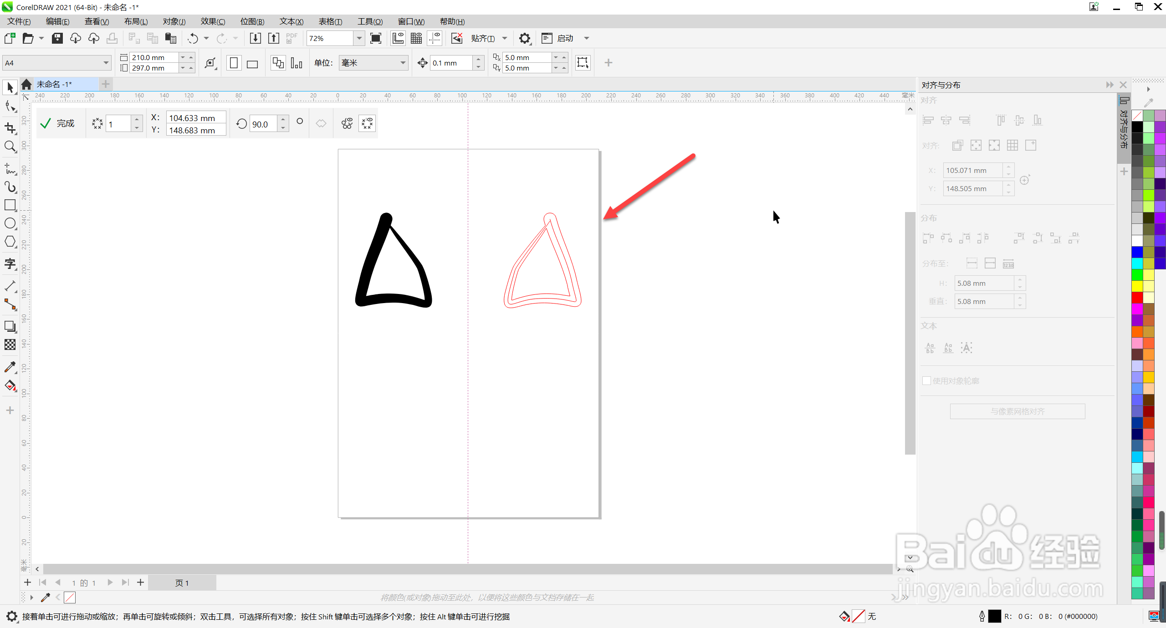Click the Import icon
1166x628 pixels.
[x=256, y=38]
